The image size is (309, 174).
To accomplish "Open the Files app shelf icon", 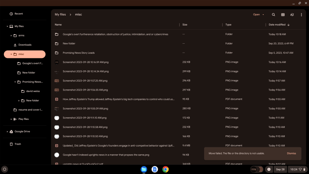I will tap(144, 169).
